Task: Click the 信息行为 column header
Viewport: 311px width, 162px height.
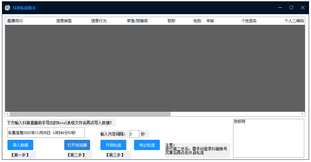Action: tap(99, 21)
